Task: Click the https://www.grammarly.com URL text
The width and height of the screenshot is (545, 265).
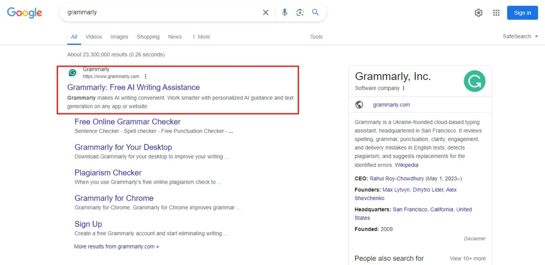Action: click(x=111, y=77)
